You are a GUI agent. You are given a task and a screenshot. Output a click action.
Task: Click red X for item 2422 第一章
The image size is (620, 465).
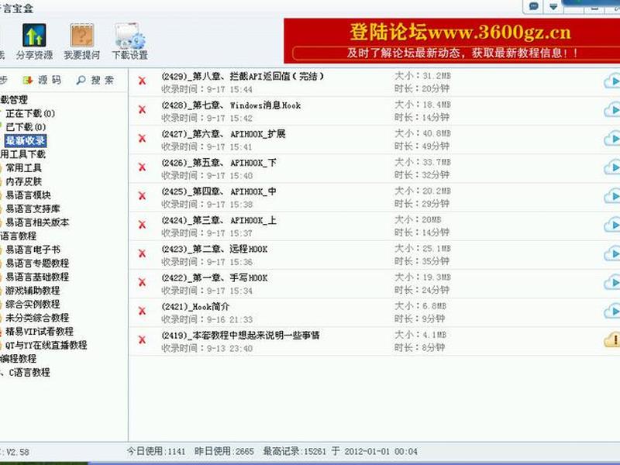pos(142,282)
